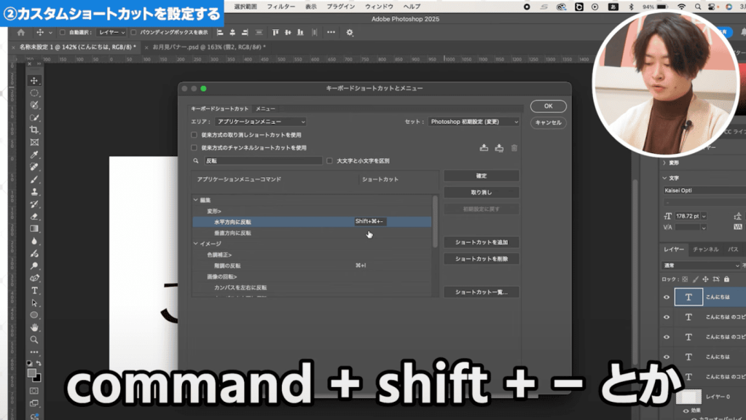Select the Path Selection arrow tool
The height and width of the screenshot is (420, 746).
click(x=34, y=303)
